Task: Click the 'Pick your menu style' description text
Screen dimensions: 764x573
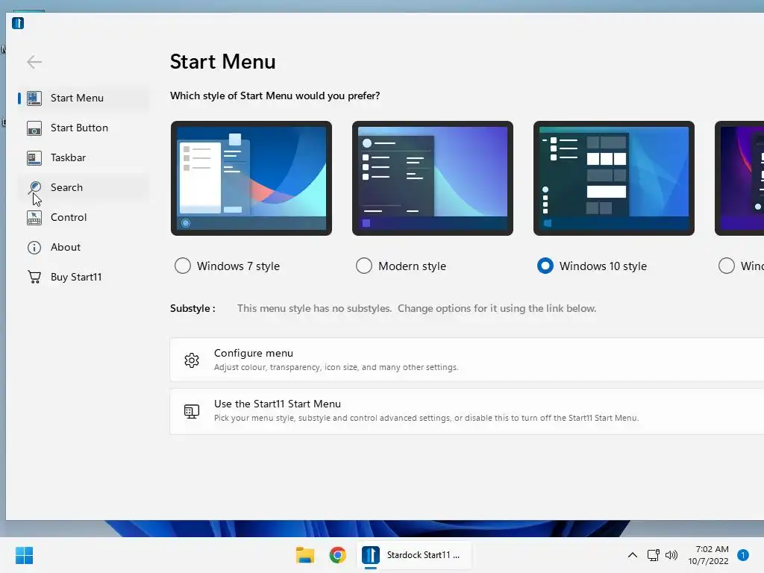Action: pyautogui.click(x=426, y=418)
